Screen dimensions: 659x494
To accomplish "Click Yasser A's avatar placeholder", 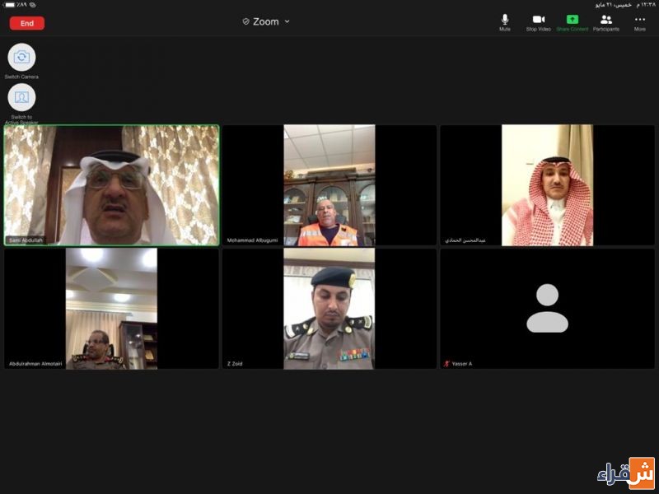I will (547, 308).
